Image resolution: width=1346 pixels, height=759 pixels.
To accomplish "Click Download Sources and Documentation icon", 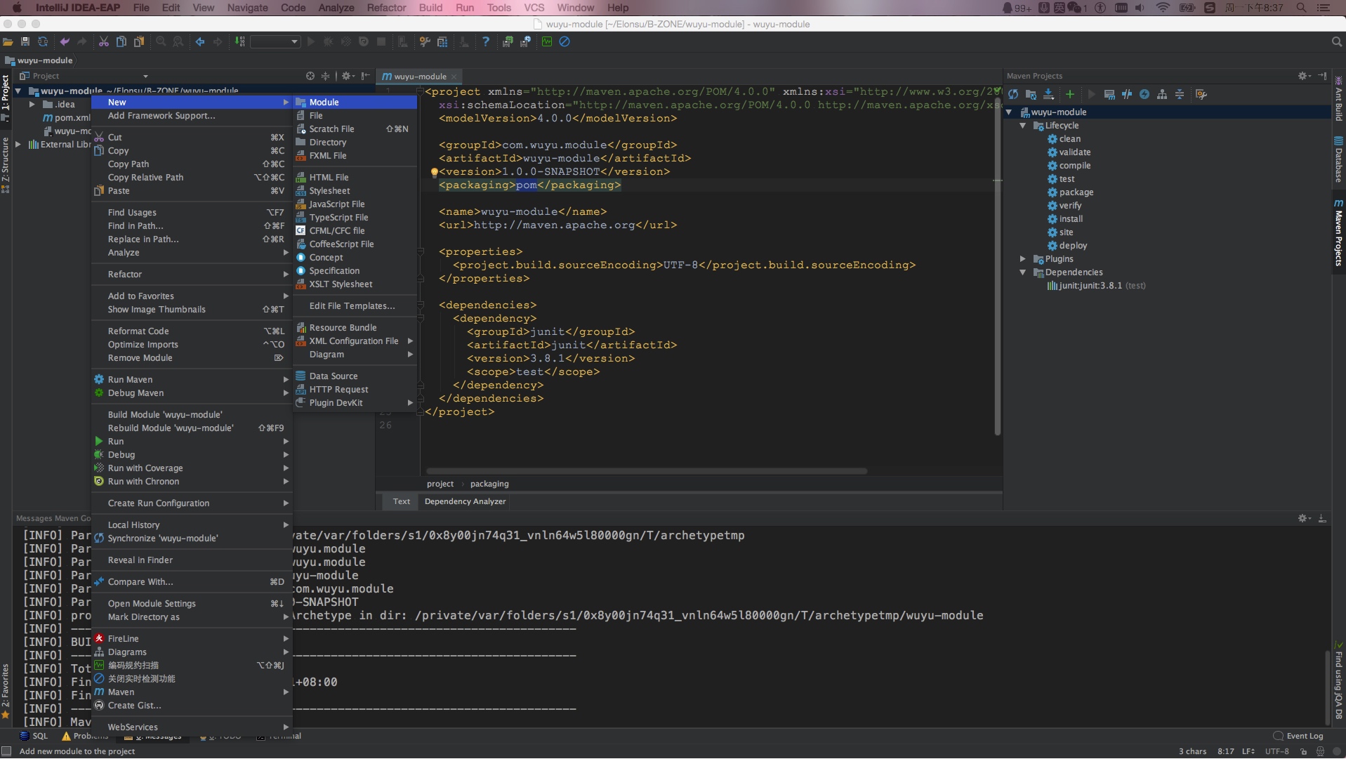I will click(1048, 94).
